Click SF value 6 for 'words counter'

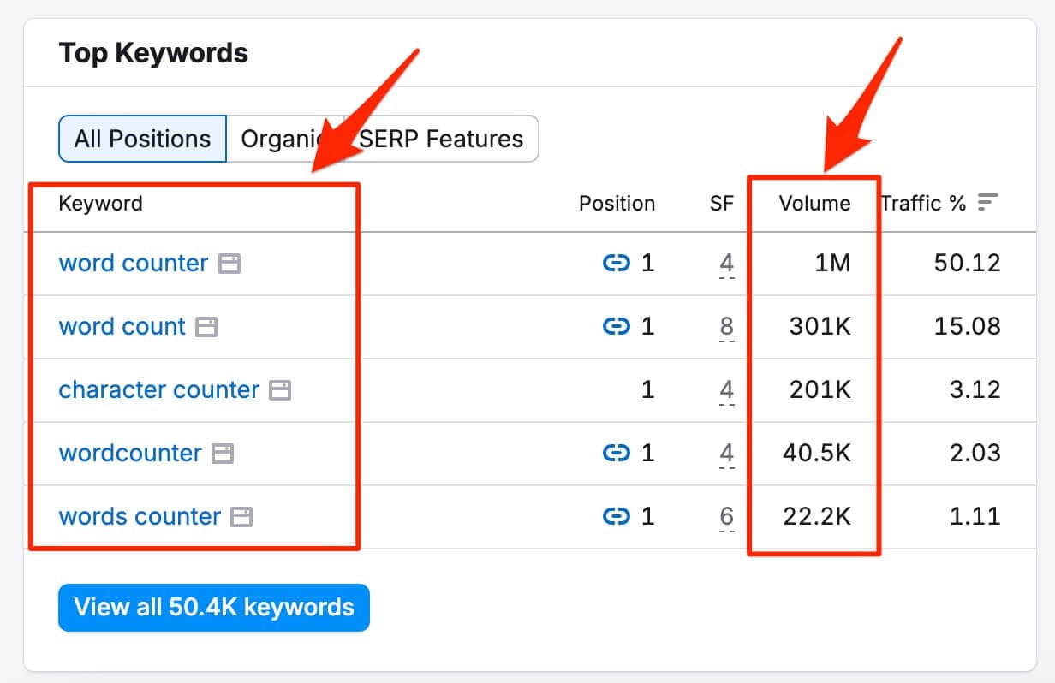pos(726,517)
